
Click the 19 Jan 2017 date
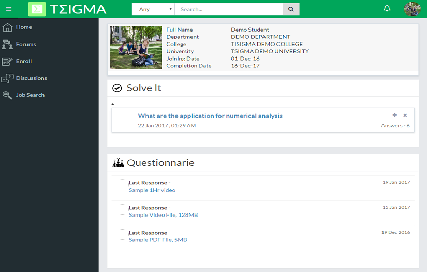(396, 182)
